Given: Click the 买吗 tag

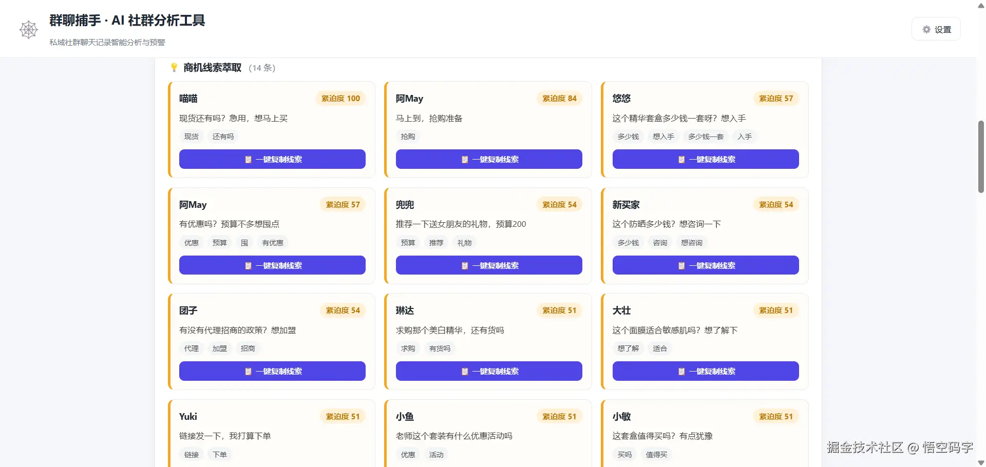Looking at the screenshot, I should tap(625, 455).
